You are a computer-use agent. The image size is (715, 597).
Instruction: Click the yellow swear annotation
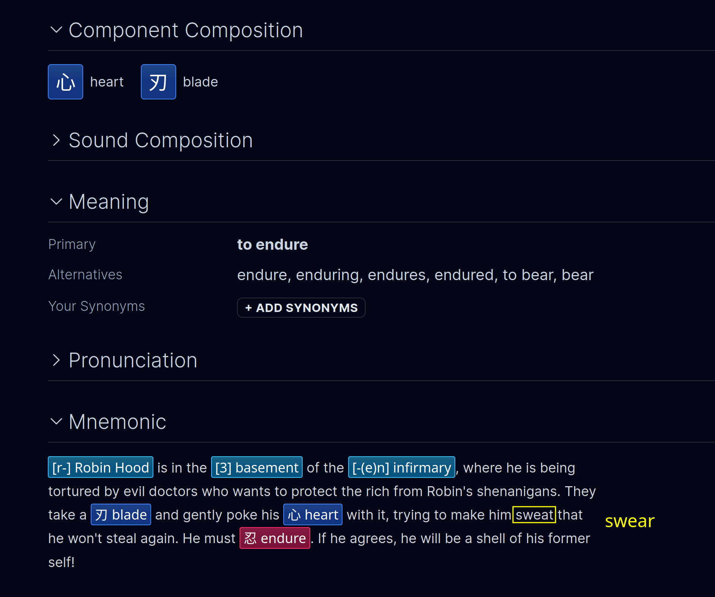(630, 521)
